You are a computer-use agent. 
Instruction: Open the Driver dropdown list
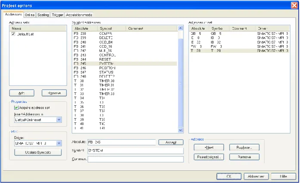tap(59, 143)
